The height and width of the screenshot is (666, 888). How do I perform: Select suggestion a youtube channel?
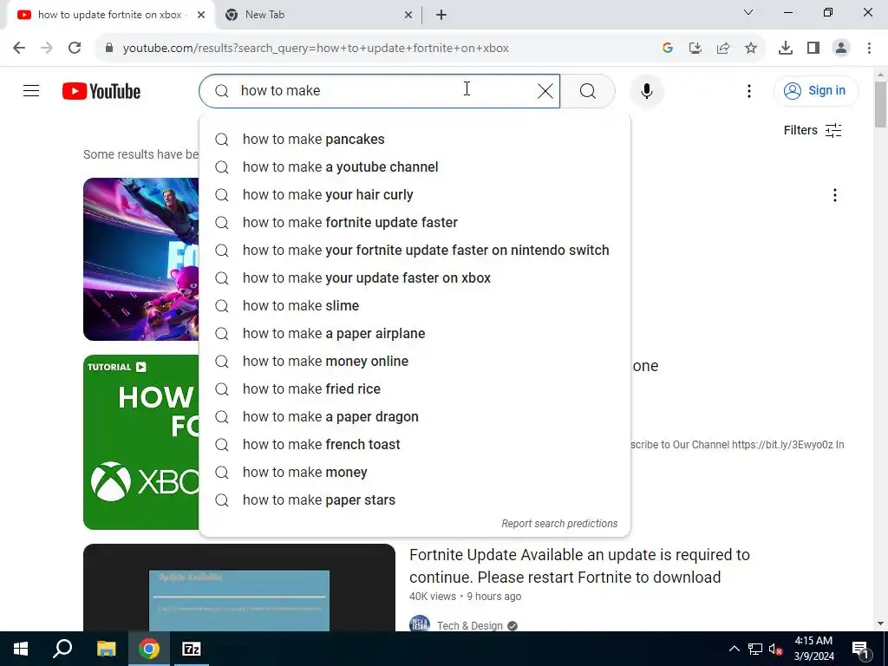point(415,167)
